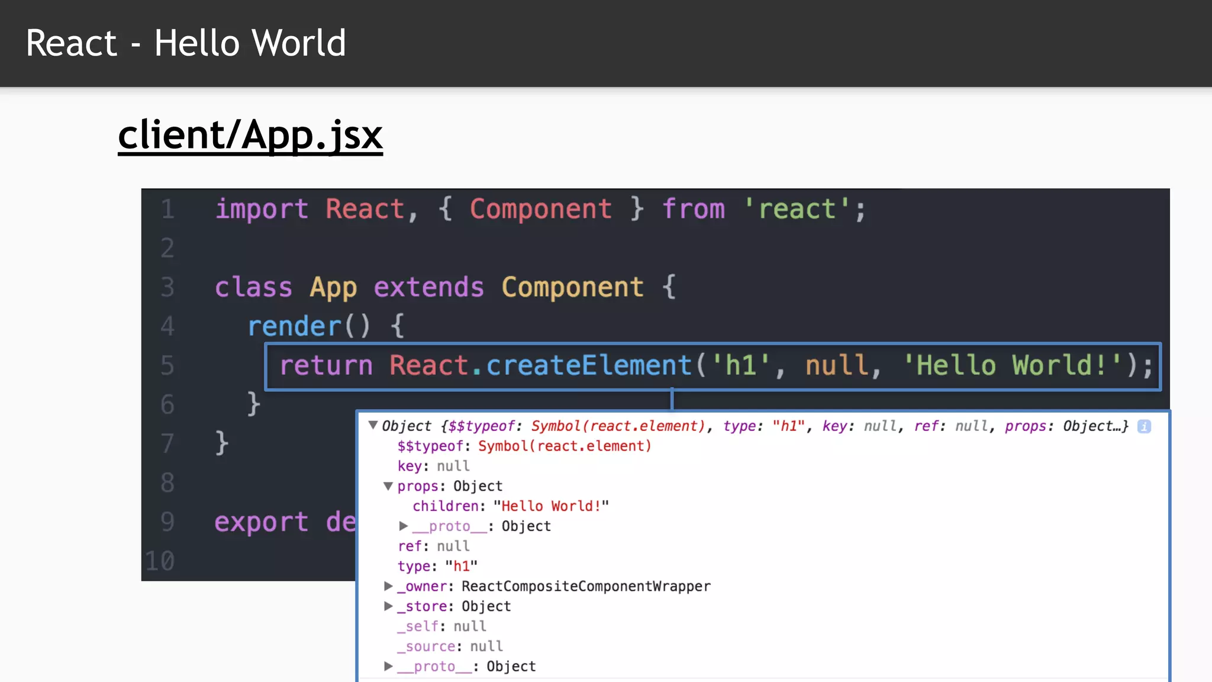Collapse the top-level Object disclosure triangle
Screen dimensions: 1212x682
(x=373, y=425)
